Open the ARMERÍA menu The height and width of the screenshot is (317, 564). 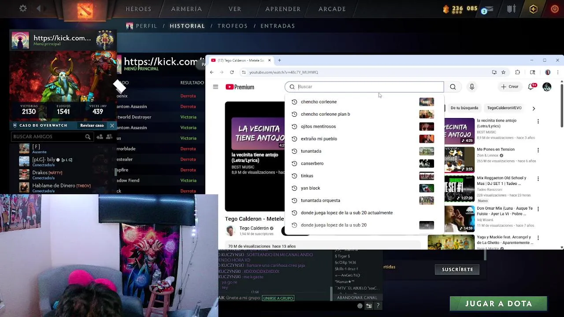coord(186,9)
